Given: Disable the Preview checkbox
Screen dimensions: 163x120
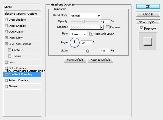Looking at the screenshot, I should [x=141, y=28].
